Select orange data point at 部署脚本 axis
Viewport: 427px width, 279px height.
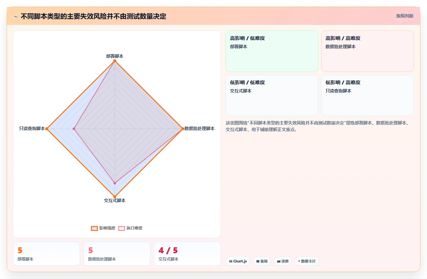(x=115, y=61)
